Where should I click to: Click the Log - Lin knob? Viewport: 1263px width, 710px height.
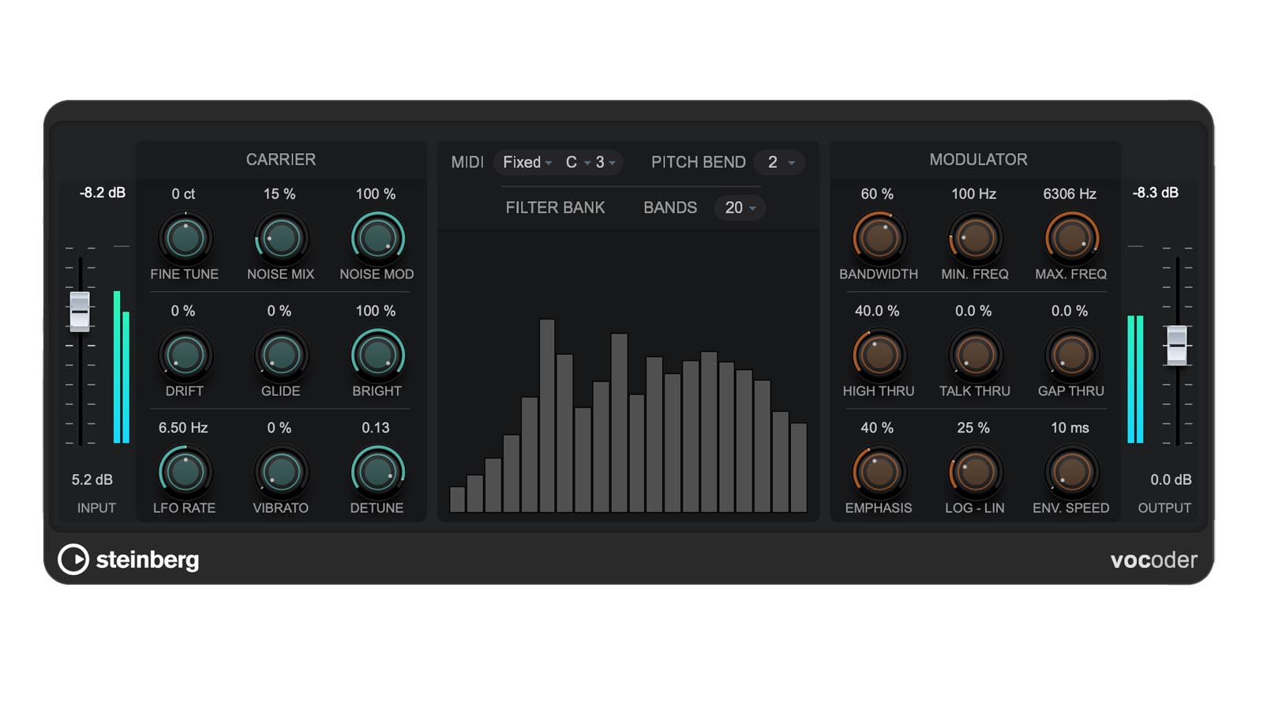pyautogui.click(x=974, y=472)
